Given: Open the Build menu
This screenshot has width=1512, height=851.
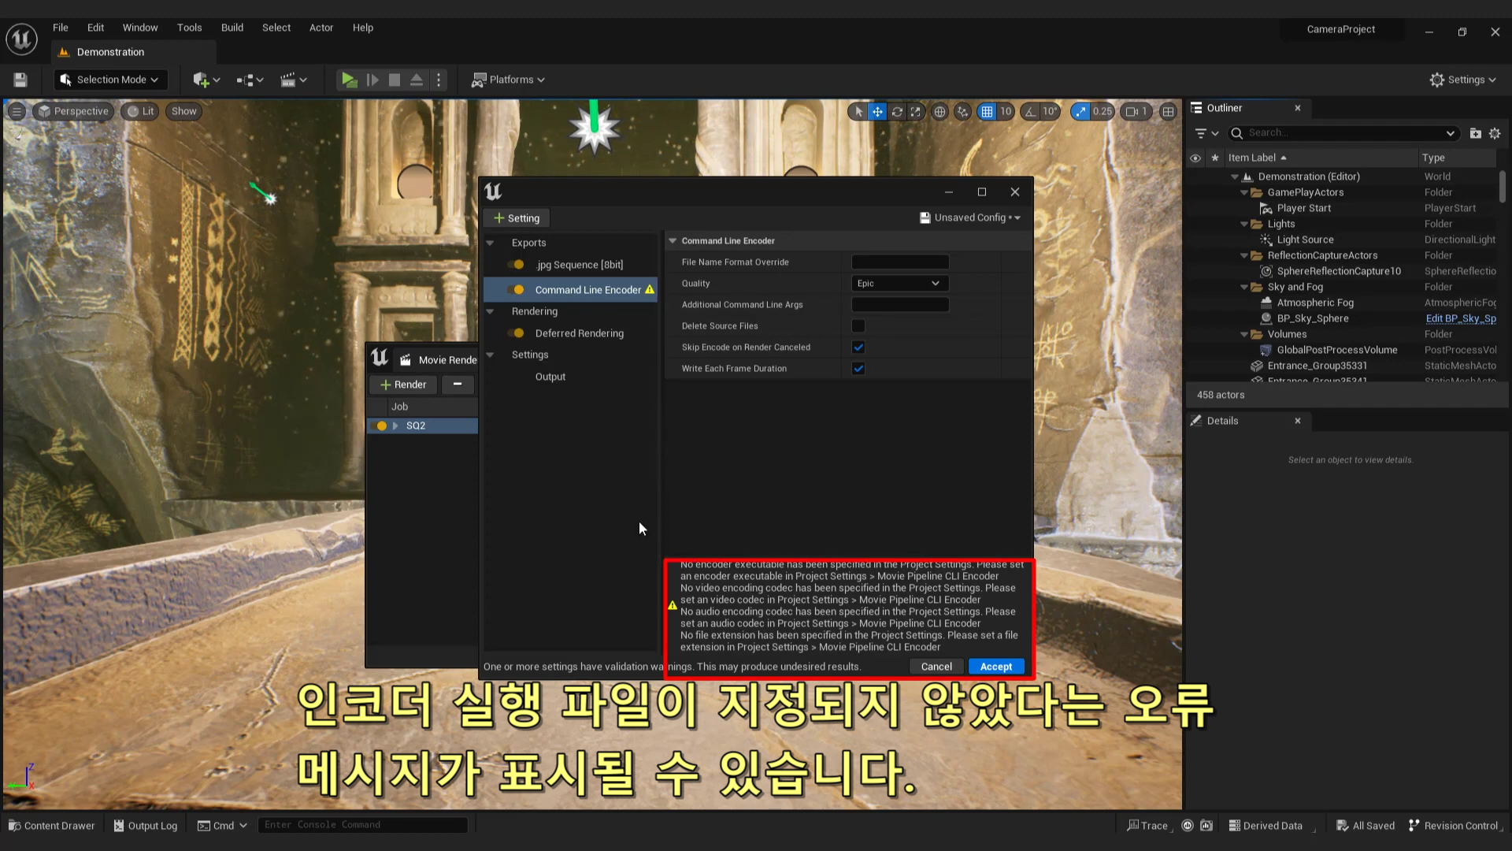Looking at the screenshot, I should tap(232, 28).
